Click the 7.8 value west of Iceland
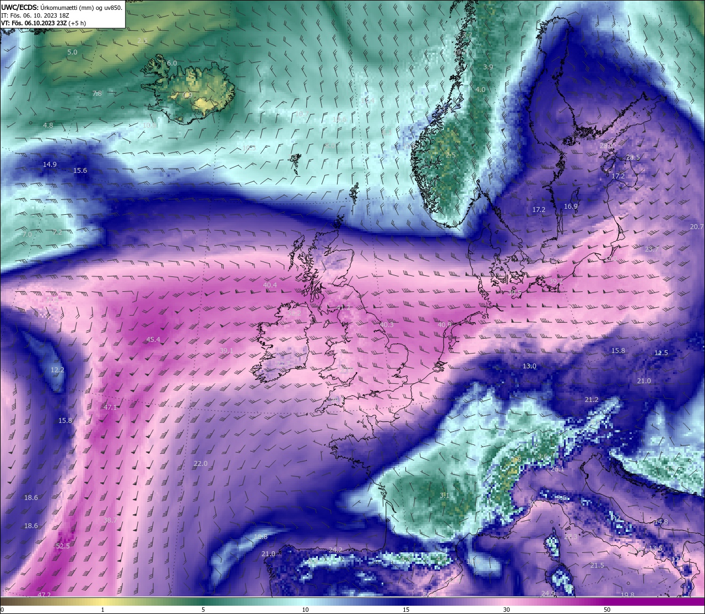This screenshot has height=614, width=705. click(97, 94)
